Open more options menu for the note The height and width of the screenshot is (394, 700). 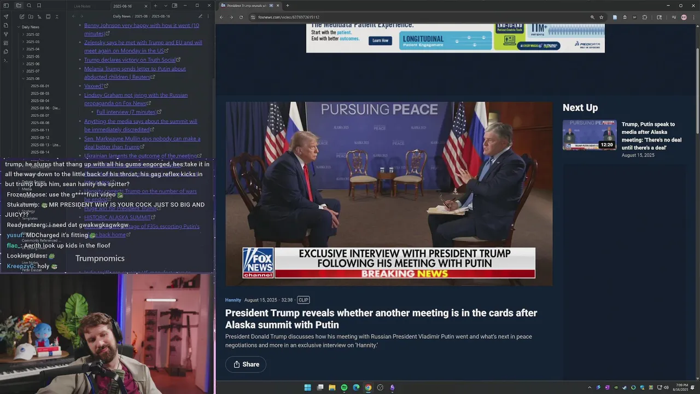coord(209,16)
